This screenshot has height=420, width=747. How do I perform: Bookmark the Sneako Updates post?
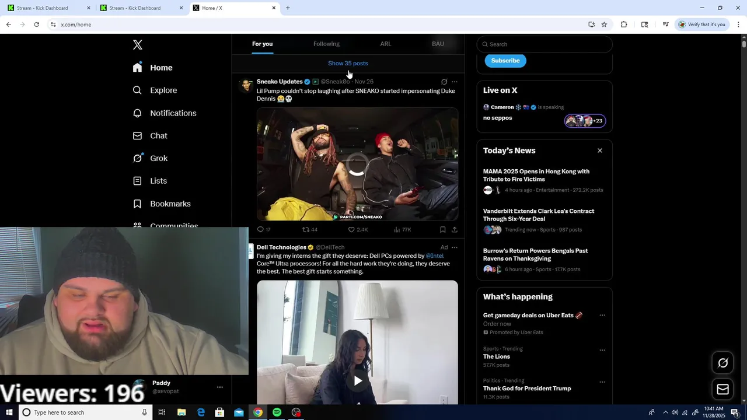click(443, 230)
